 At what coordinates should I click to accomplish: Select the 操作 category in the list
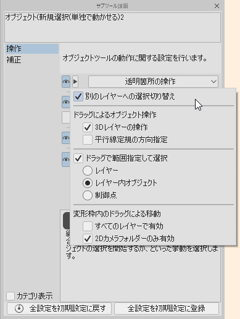(32, 49)
